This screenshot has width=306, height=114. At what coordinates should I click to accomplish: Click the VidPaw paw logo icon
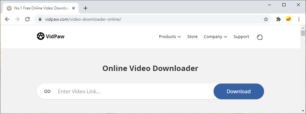[41, 36]
